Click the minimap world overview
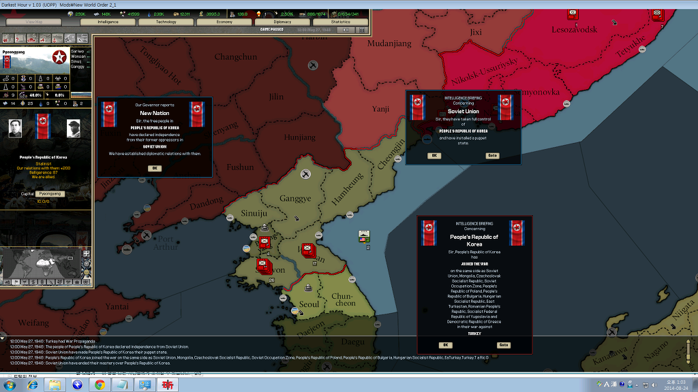The width and height of the screenshot is (698, 392). tap(42, 263)
